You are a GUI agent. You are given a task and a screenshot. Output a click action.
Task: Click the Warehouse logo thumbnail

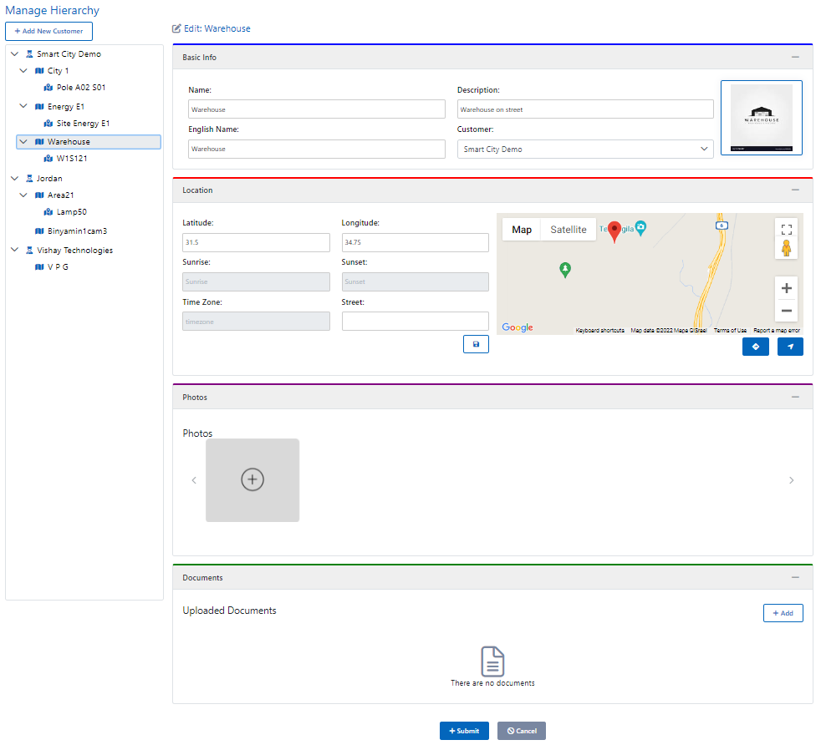pyautogui.click(x=761, y=118)
